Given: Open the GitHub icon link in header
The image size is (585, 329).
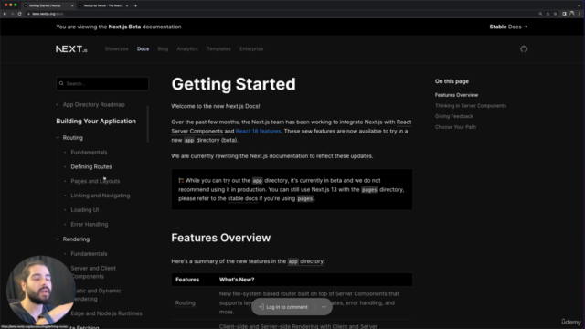Looking at the screenshot, I should pyautogui.click(x=524, y=48).
